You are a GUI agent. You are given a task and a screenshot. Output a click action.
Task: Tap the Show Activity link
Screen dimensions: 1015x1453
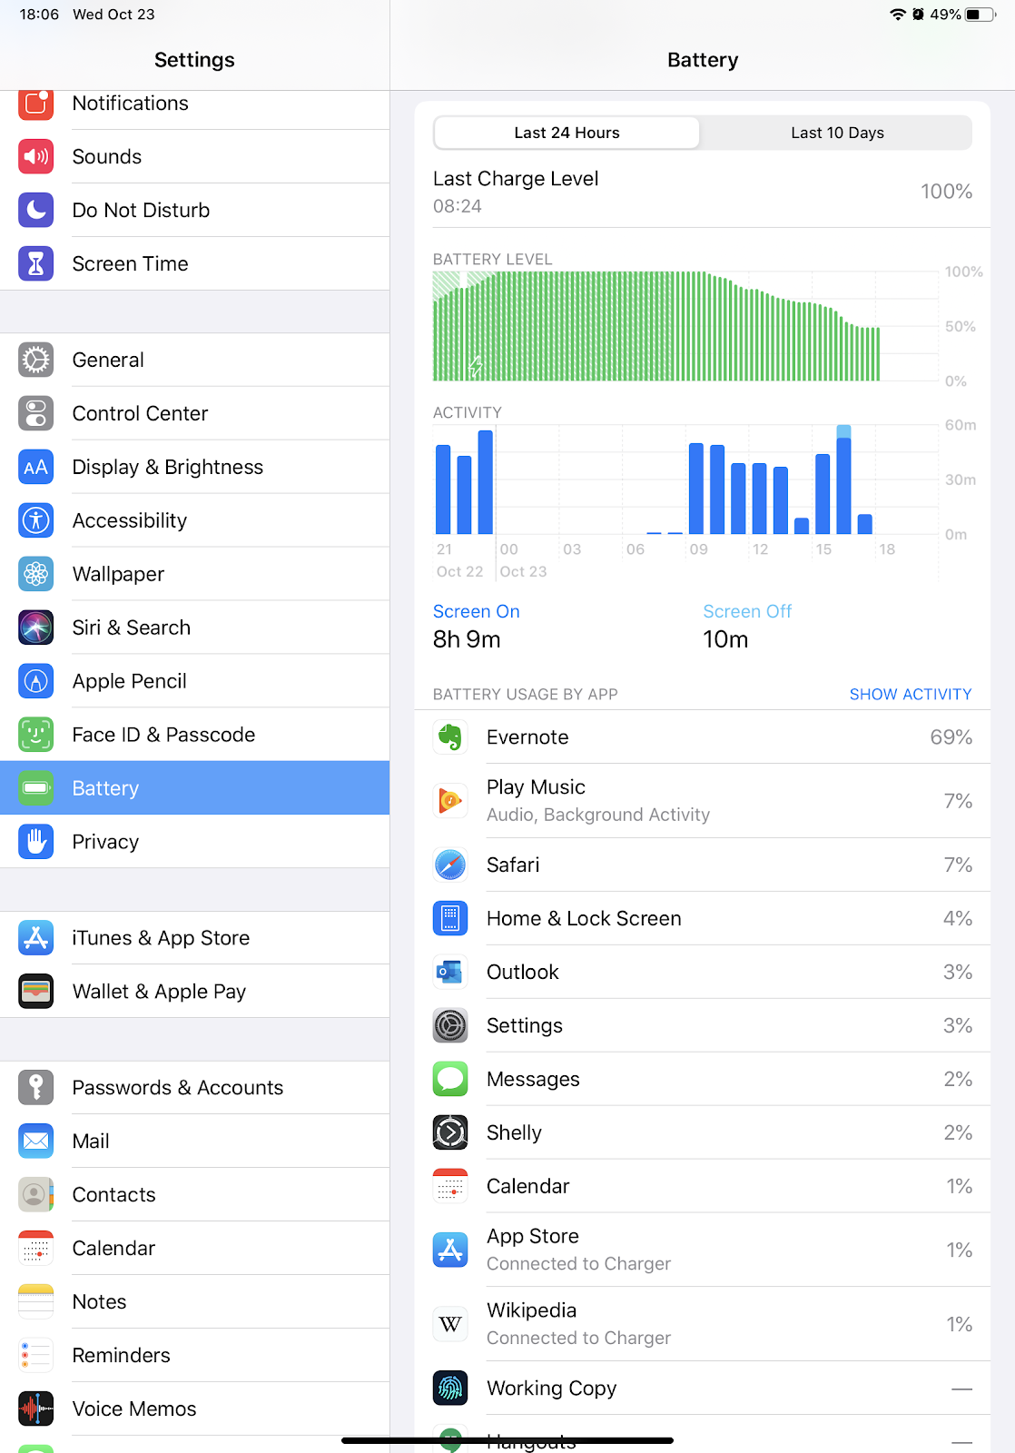(x=911, y=694)
